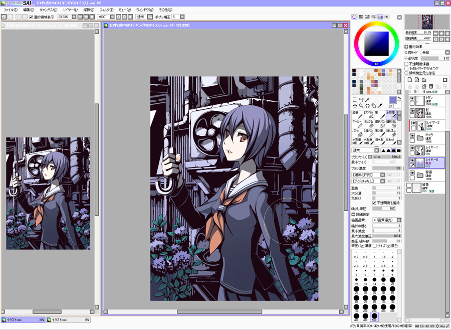The height and width of the screenshot is (330, 451).
Task: Enable 不透明度保護 preserve opacity checkbox
Action: tap(406, 64)
